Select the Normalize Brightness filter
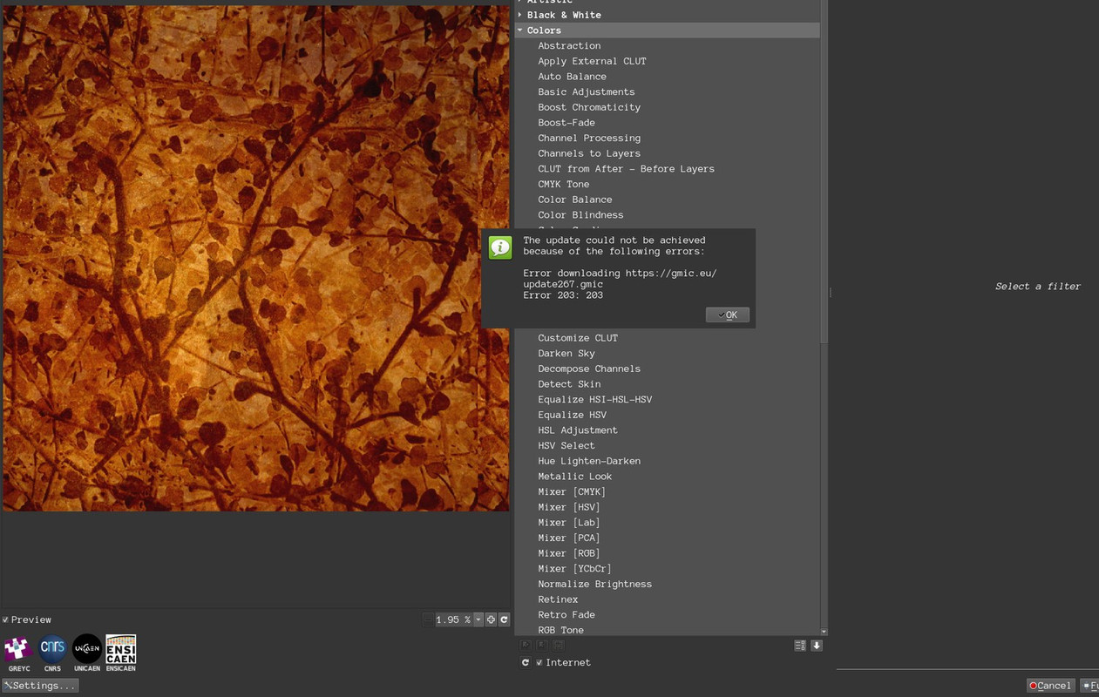The height and width of the screenshot is (697, 1099). click(x=594, y=585)
